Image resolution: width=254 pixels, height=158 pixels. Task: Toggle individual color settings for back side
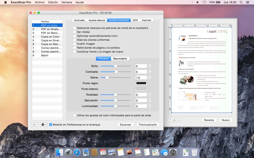[75, 115]
